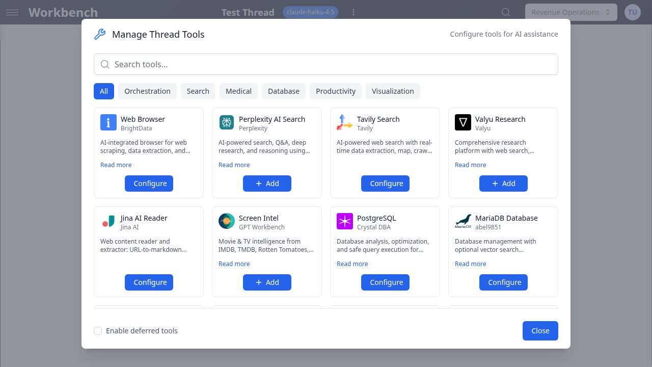Open the Revenue Operations workspace dropdown
Image resolution: width=652 pixels, height=367 pixels.
click(x=571, y=12)
